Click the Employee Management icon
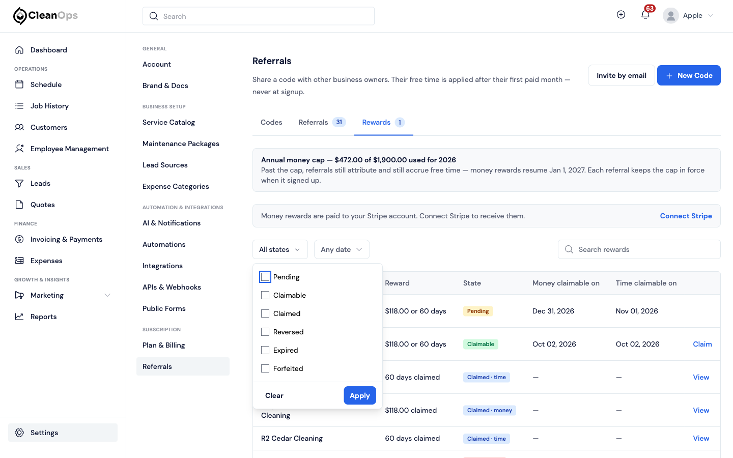Screen dimensions: 733x458 coord(19,149)
